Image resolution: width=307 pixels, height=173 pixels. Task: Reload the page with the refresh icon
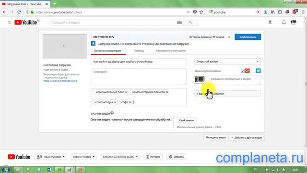[19, 12]
